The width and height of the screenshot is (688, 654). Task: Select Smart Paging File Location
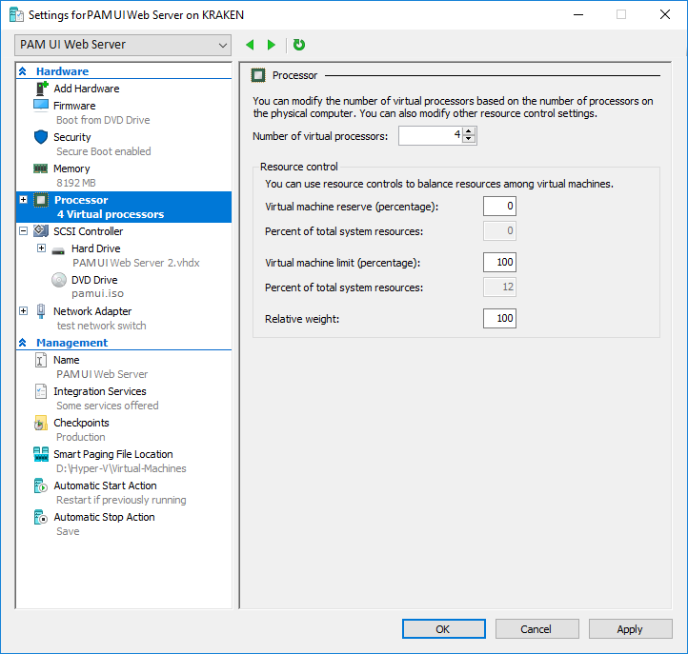pyautogui.click(x=113, y=454)
